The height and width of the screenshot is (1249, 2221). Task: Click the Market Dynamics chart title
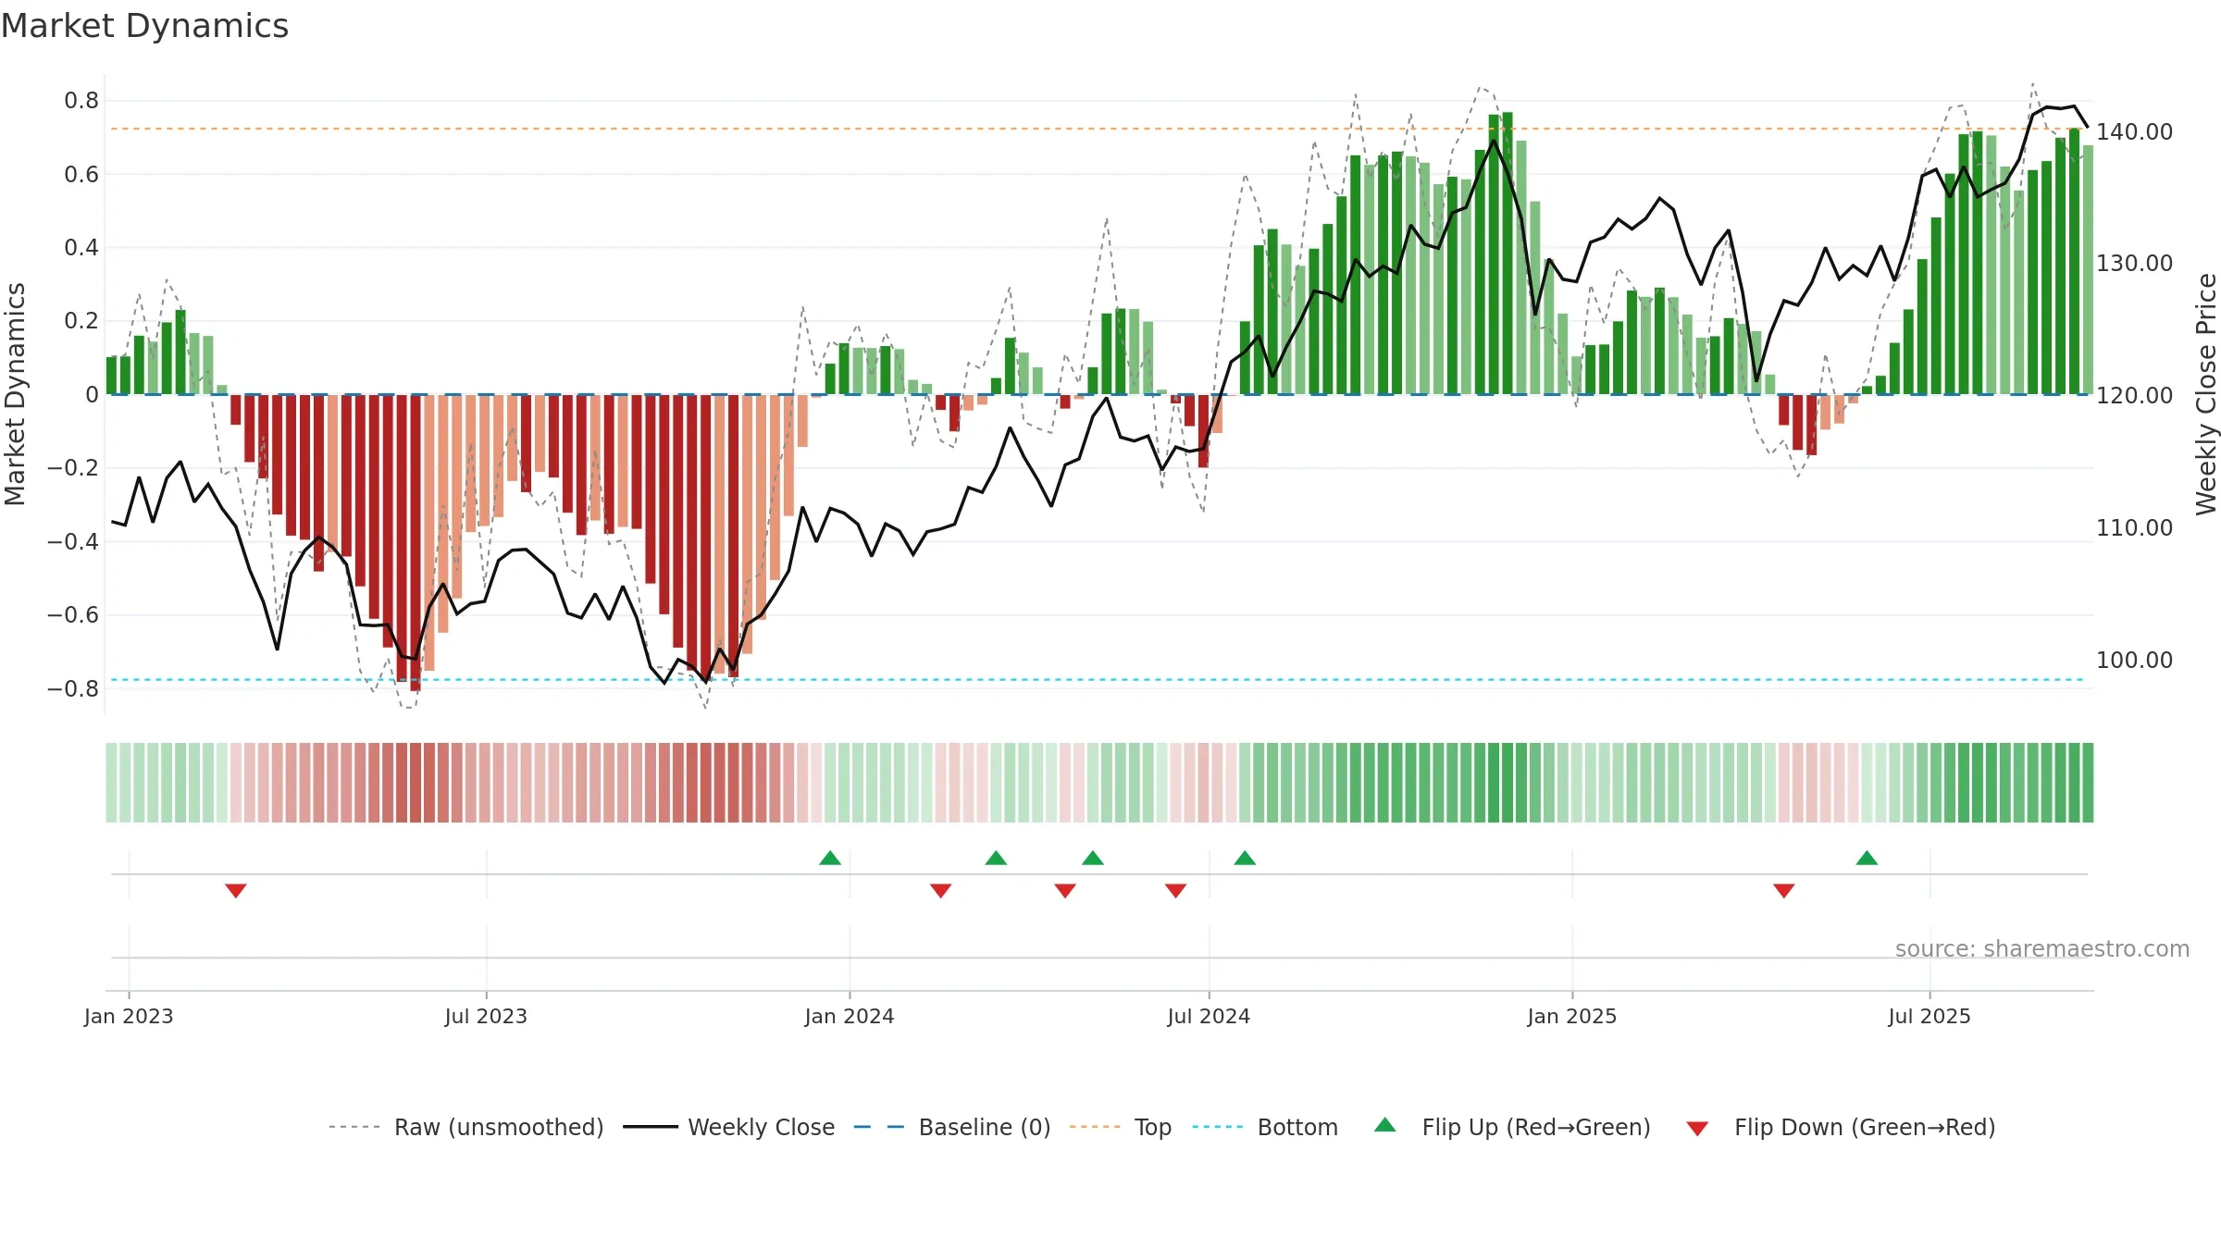click(144, 26)
